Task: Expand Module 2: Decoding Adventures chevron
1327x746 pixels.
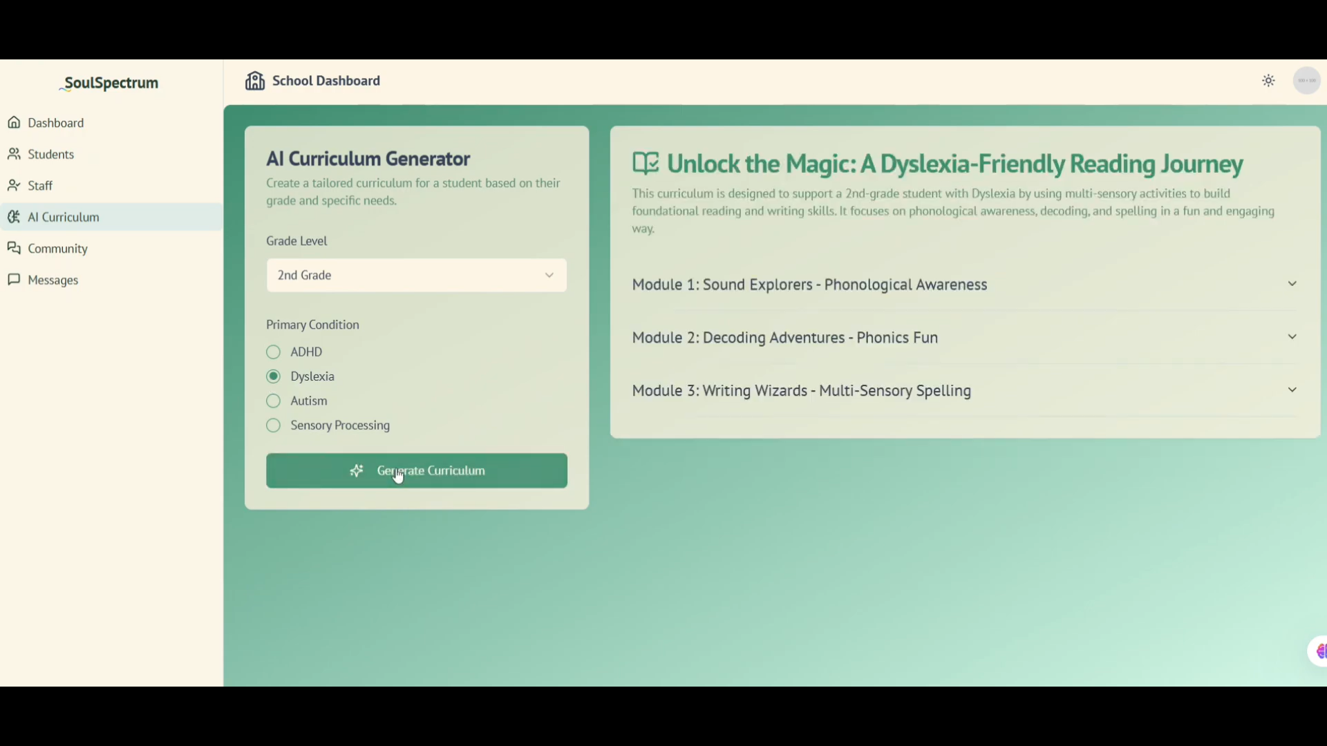Action: [1292, 337]
